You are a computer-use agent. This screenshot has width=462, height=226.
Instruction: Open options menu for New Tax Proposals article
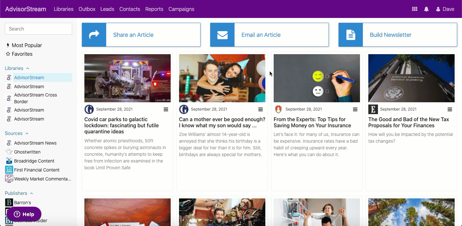pyautogui.click(x=450, y=110)
